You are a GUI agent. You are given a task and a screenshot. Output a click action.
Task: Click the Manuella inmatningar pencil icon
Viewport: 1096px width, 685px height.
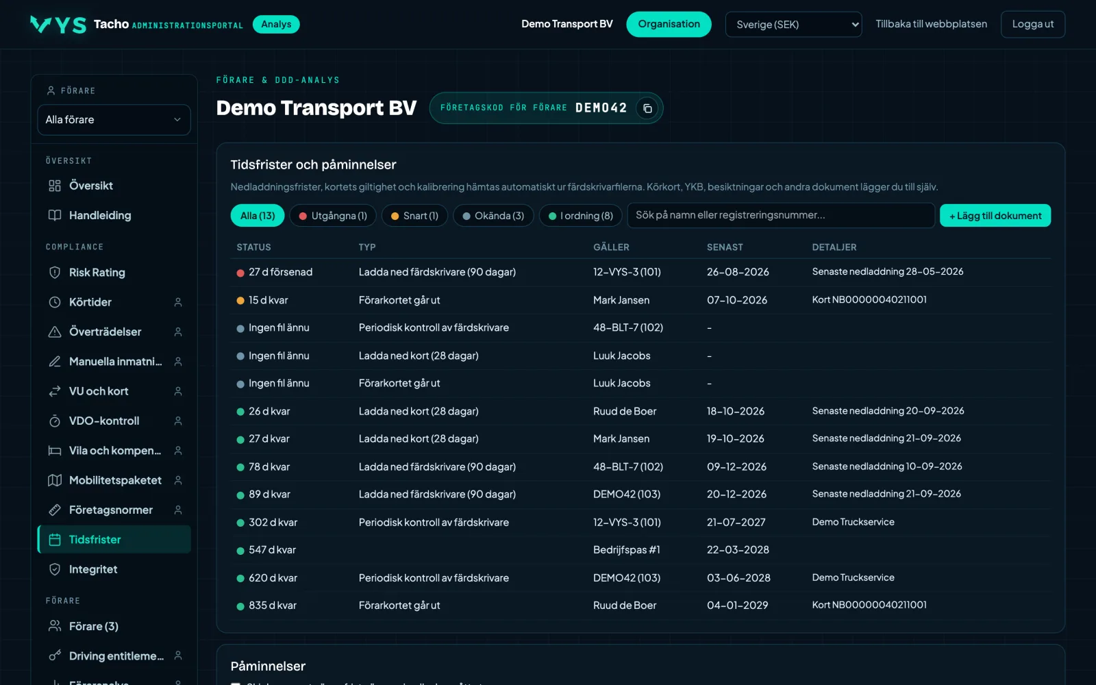coord(55,361)
